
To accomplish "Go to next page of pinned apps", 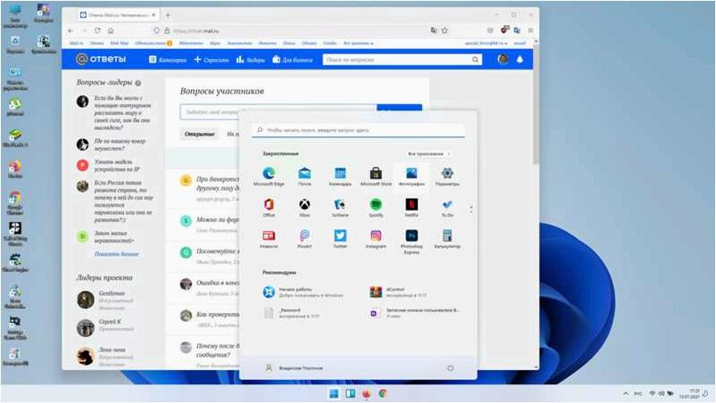I will [x=470, y=211].
